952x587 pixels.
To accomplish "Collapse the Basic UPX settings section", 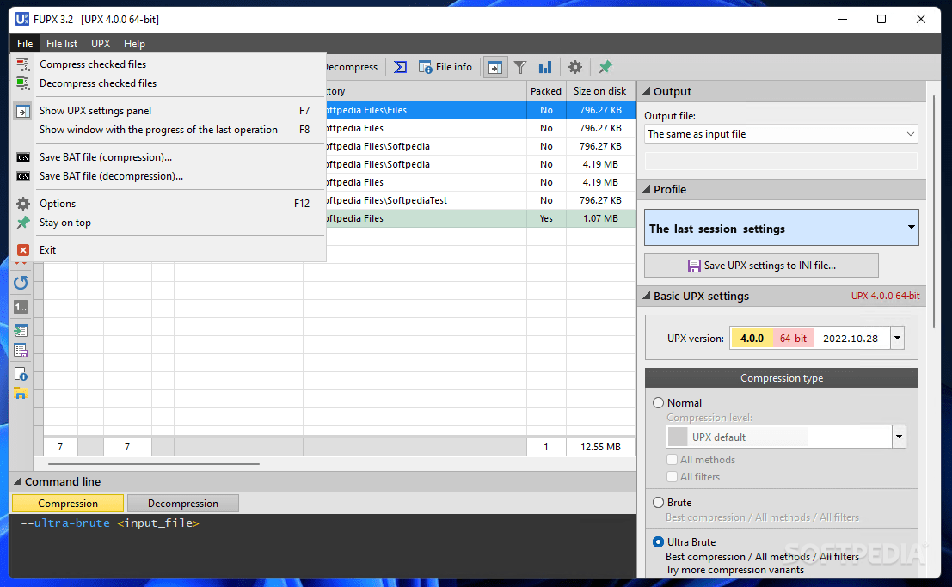I will pos(647,296).
